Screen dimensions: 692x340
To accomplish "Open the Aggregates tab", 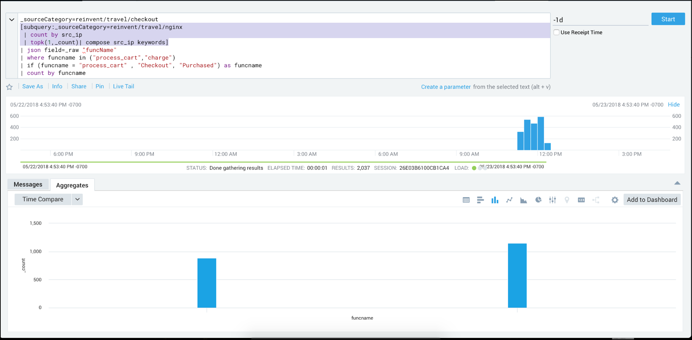I will [72, 185].
